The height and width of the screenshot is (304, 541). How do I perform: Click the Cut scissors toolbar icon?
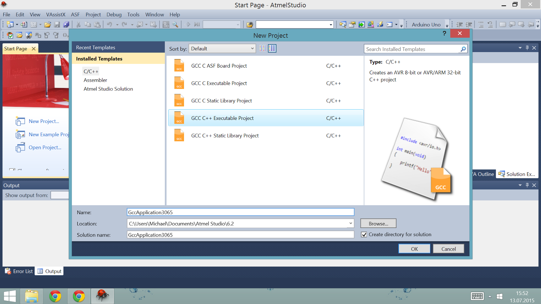click(78, 24)
